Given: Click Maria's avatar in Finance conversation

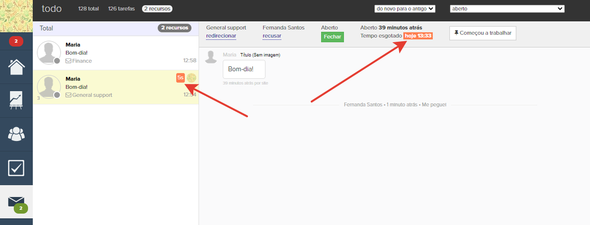Looking at the screenshot, I should click(x=49, y=53).
